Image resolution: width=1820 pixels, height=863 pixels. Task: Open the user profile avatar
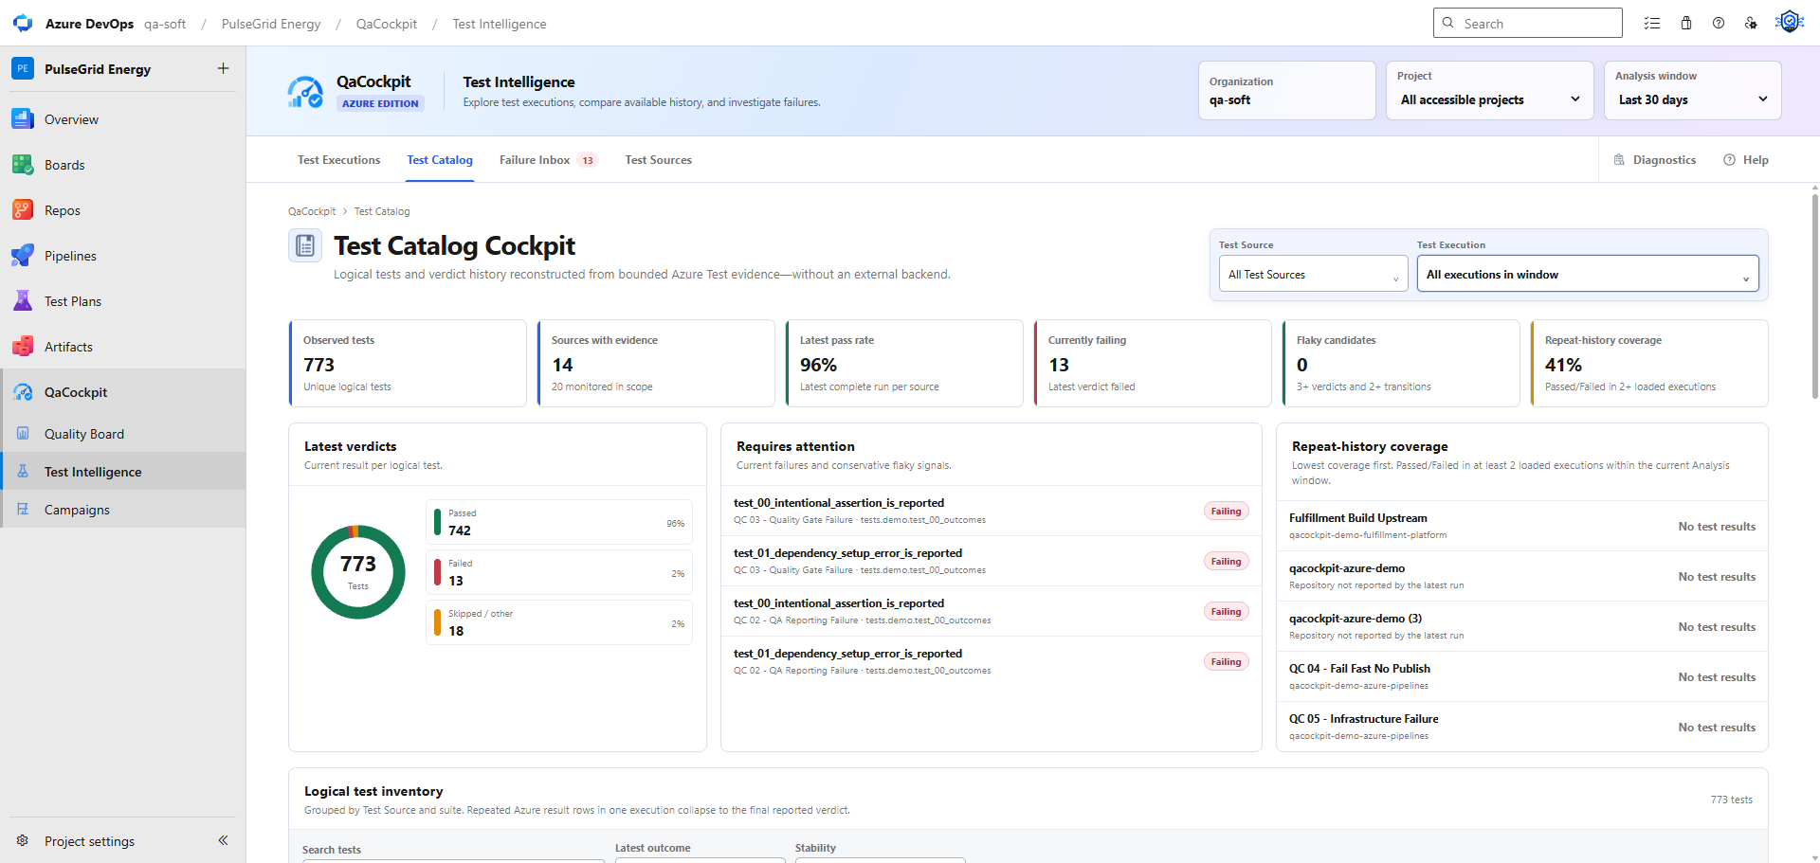point(1790,22)
